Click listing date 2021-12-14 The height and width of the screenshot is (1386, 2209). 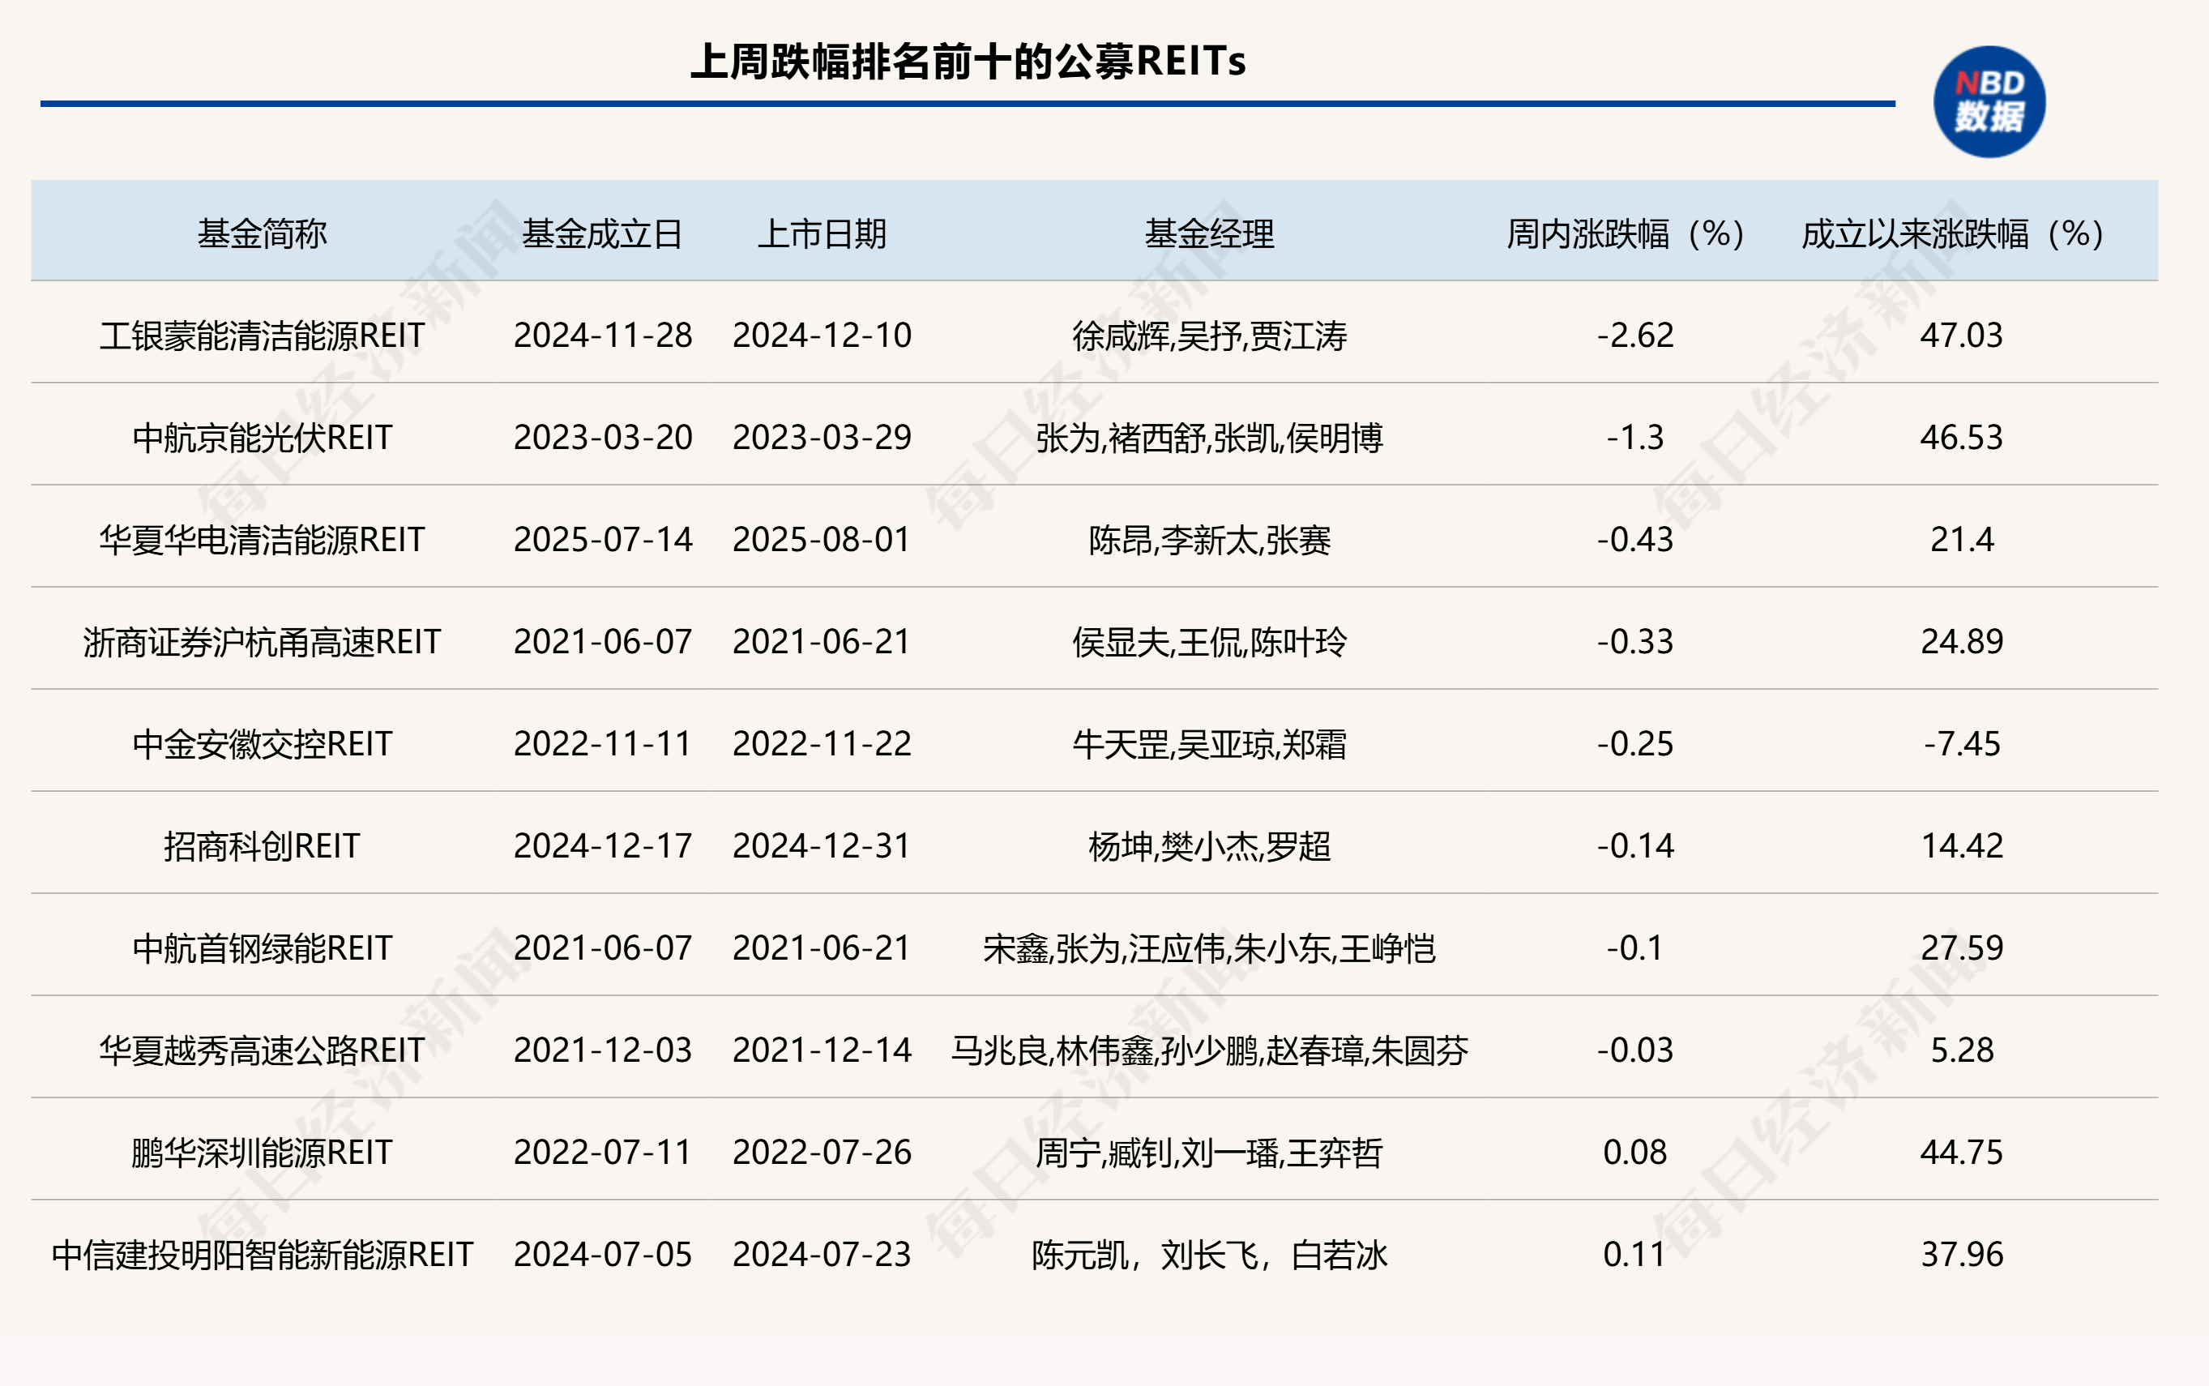pyautogui.click(x=822, y=1050)
